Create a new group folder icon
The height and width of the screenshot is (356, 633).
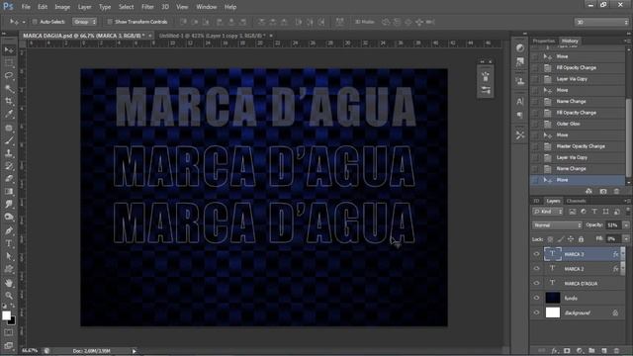click(x=591, y=351)
